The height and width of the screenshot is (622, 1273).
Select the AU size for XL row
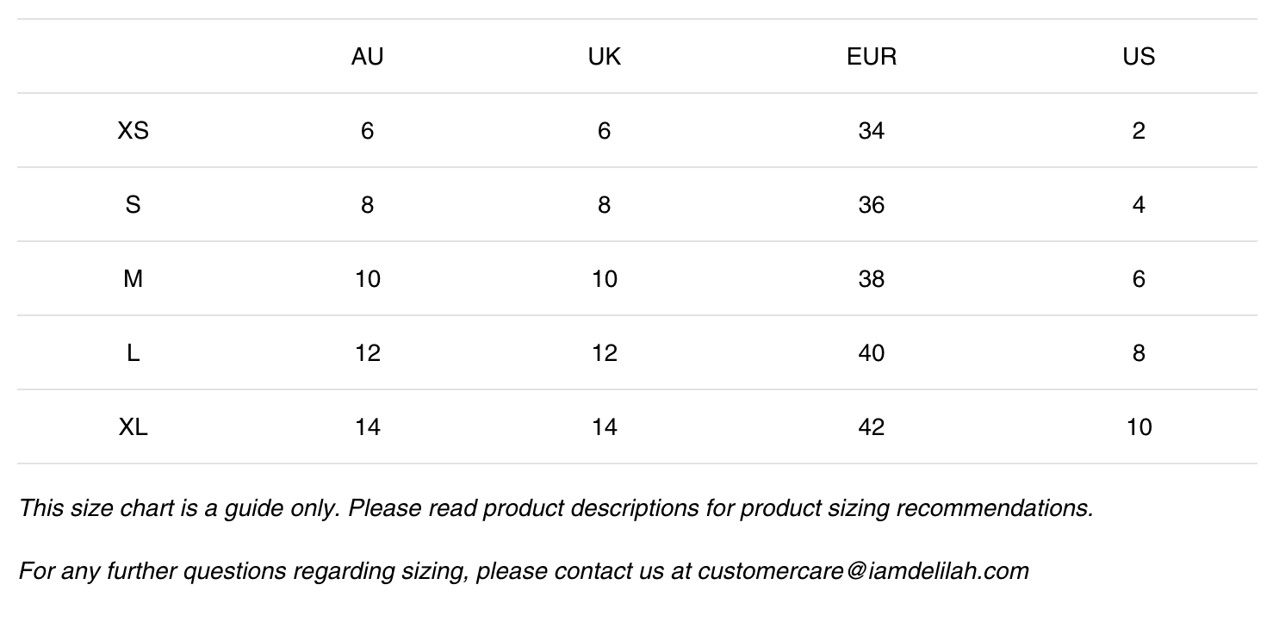(x=367, y=427)
